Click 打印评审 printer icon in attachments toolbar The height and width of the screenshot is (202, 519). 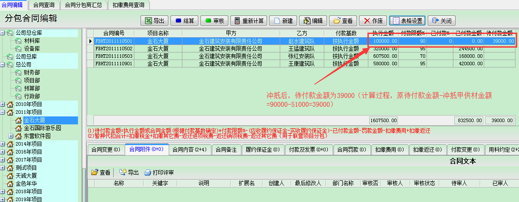click(159, 172)
